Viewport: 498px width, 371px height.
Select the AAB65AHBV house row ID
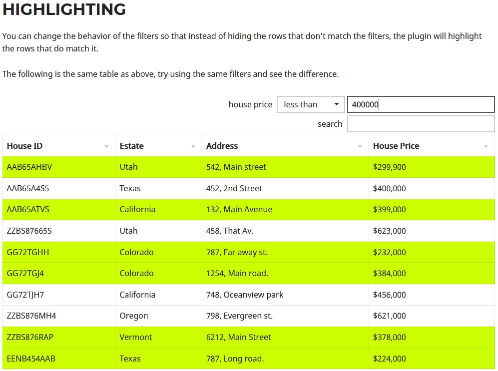29,167
